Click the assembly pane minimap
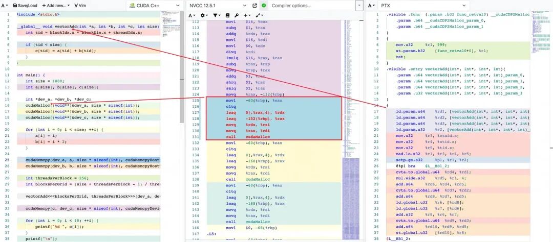 [x=351, y=130]
